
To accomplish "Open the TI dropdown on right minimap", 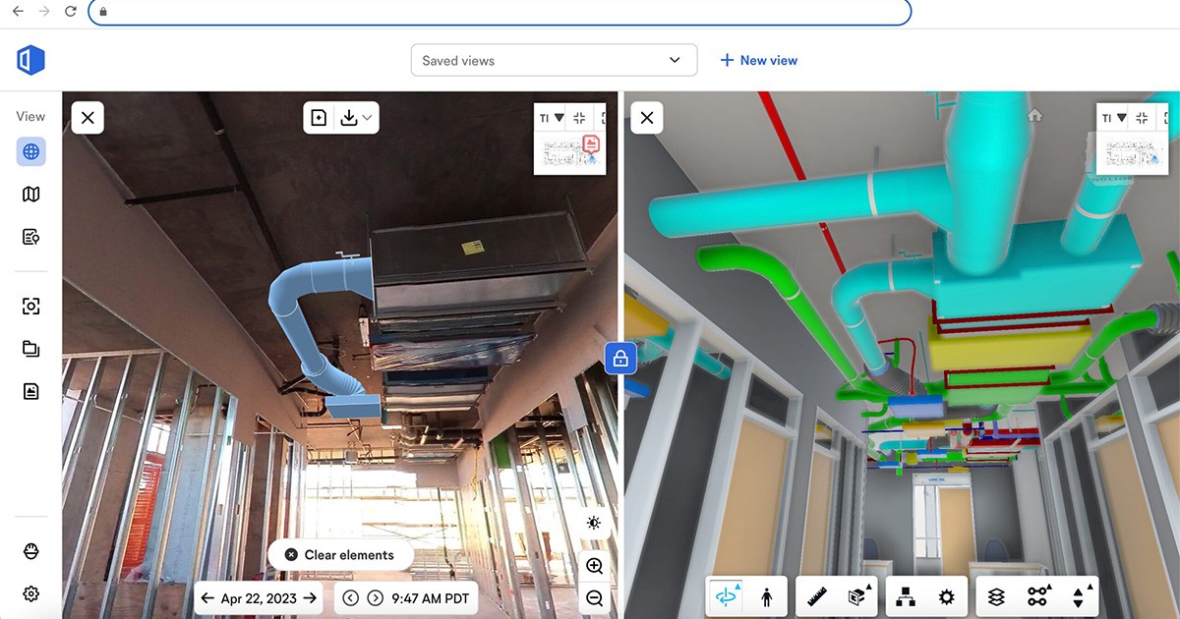I will 1114,118.
